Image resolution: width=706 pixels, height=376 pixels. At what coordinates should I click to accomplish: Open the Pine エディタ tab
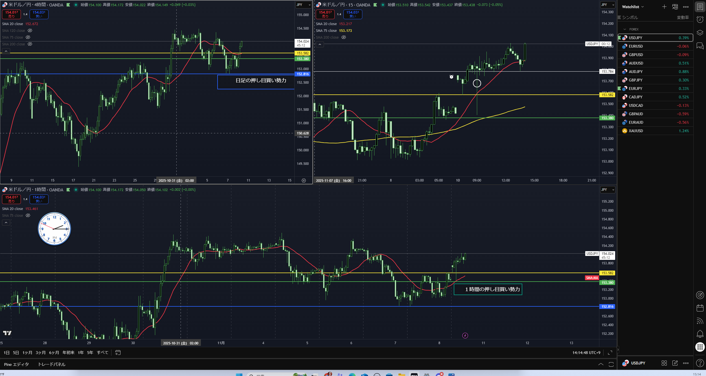[x=16, y=364]
